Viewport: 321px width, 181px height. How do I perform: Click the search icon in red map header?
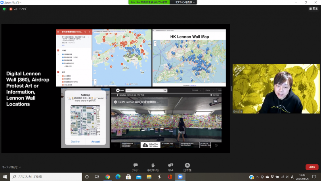coord(85,32)
